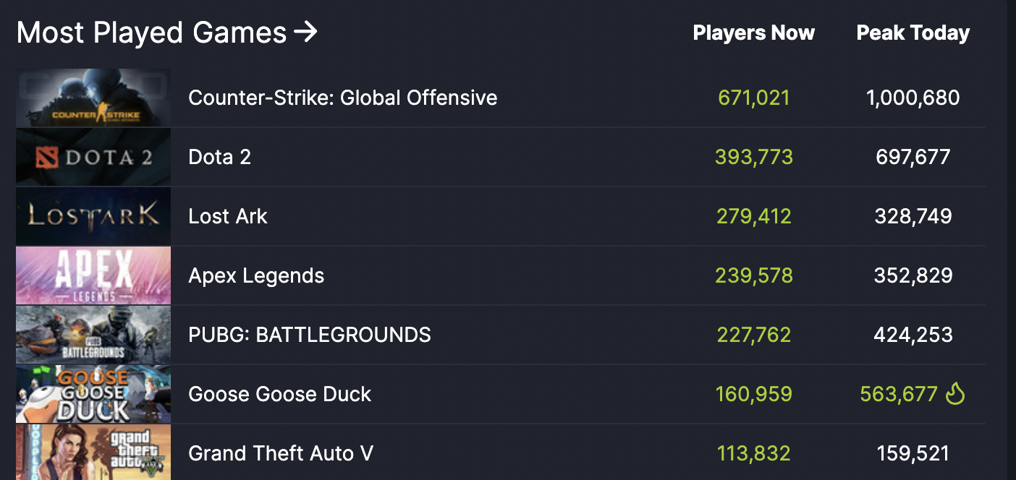1016x480 pixels.
Task: Click the flame icon beside Goose Goose Duck peak
Action: (x=955, y=394)
